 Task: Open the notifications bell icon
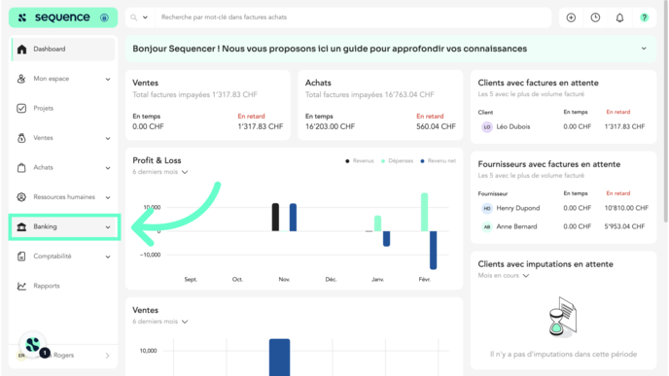(x=619, y=17)
